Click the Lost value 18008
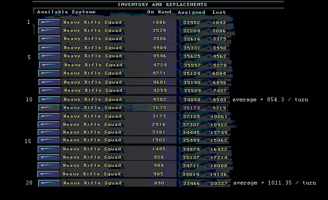 tap(219, 166)
